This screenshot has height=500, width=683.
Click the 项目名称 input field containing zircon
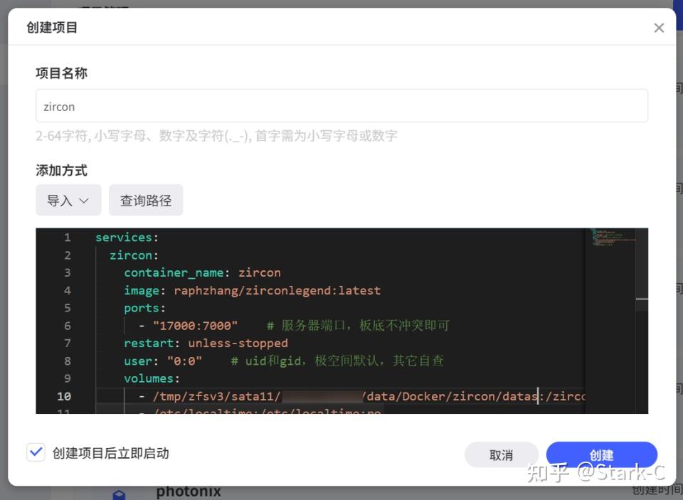341,106
